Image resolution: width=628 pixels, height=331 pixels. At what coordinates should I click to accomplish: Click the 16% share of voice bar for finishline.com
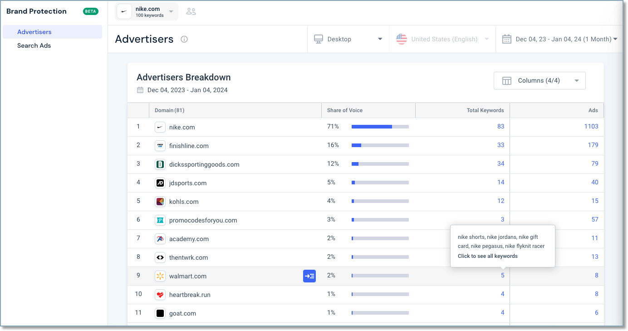click(x=380, y=145)
